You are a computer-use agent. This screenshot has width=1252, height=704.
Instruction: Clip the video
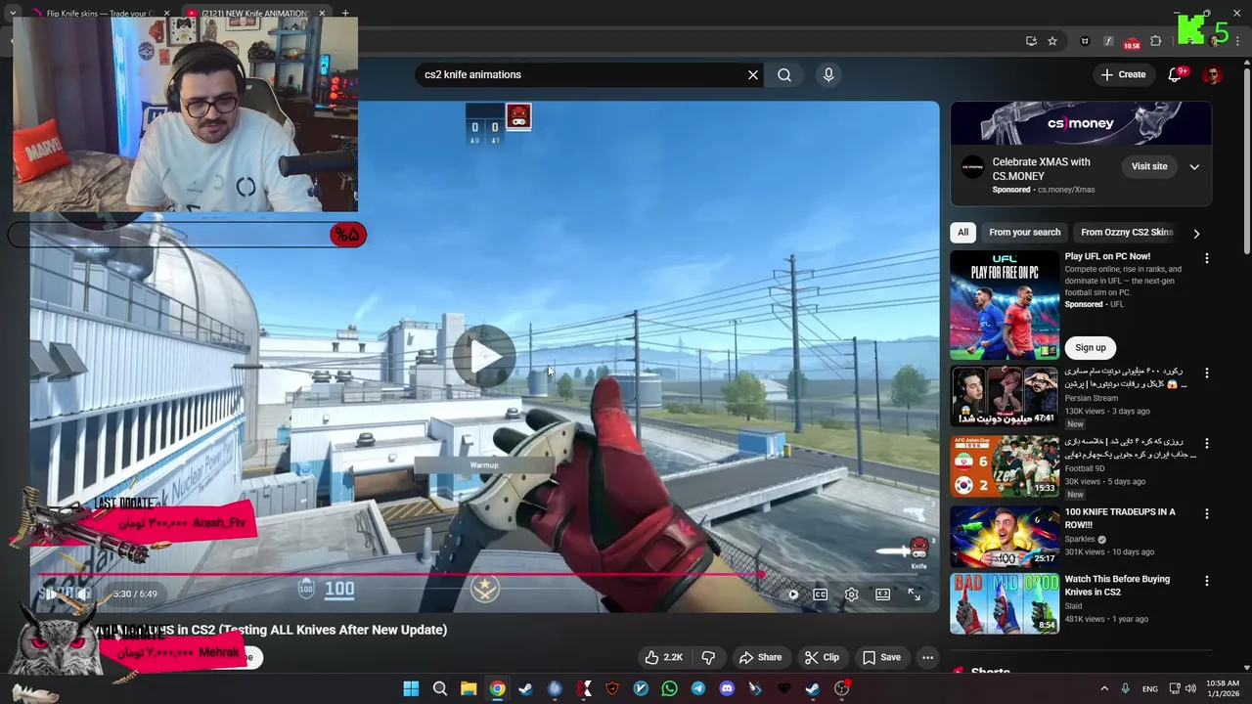[822, 657]
